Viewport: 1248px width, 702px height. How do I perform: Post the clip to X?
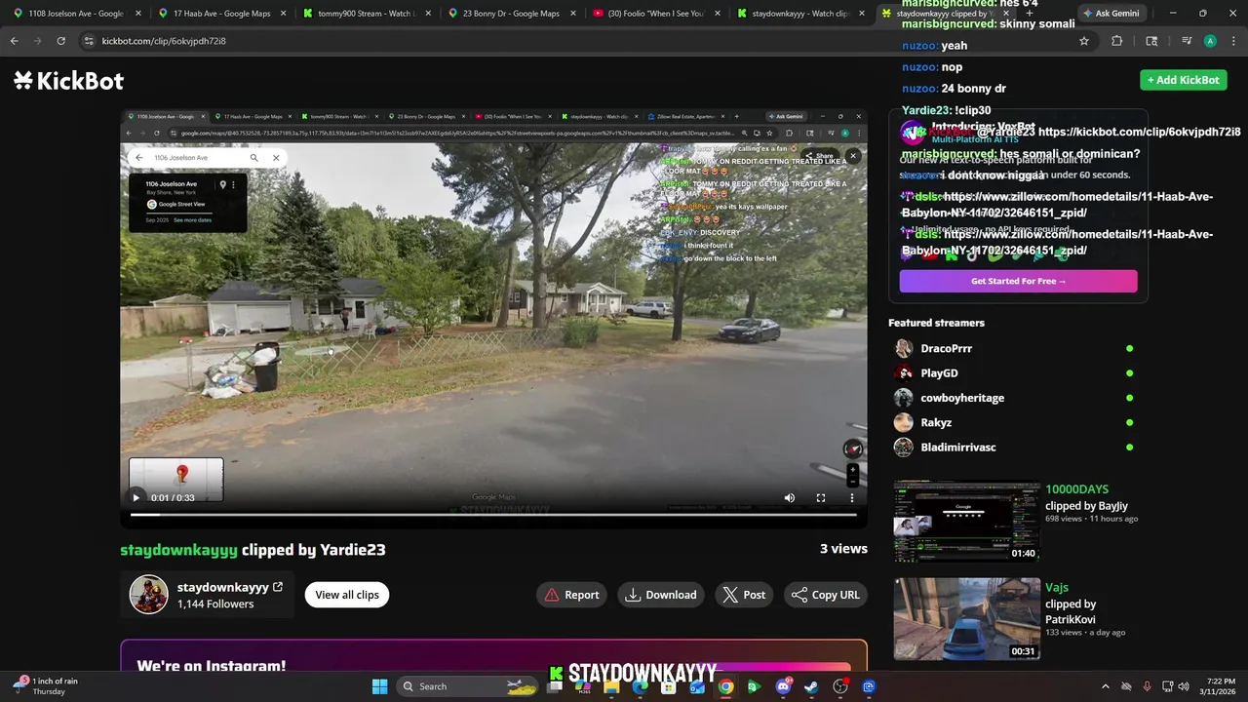[x=744, y=595]
